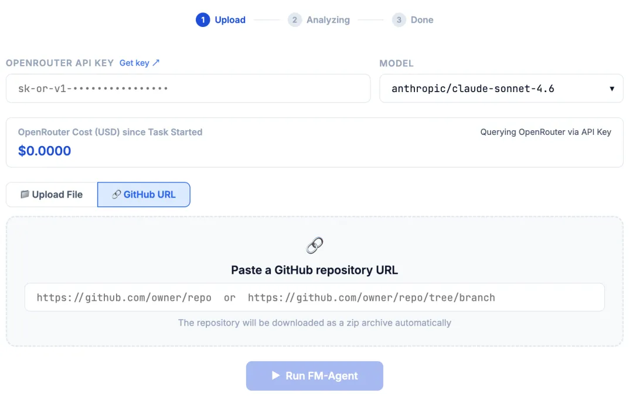Click the 'The repository will be downloaded' hint text
Viewport: 633px width, 400px height.
[315, 323]
